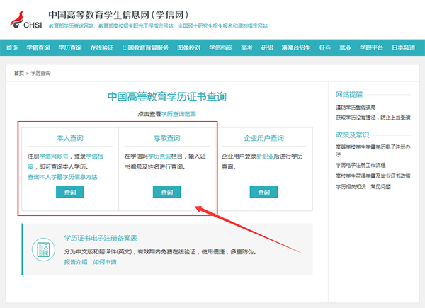The height and width of the screenshot is (308, 425).
Task: Open 新职业 link in enterprise card
Action: coord(265,156)
